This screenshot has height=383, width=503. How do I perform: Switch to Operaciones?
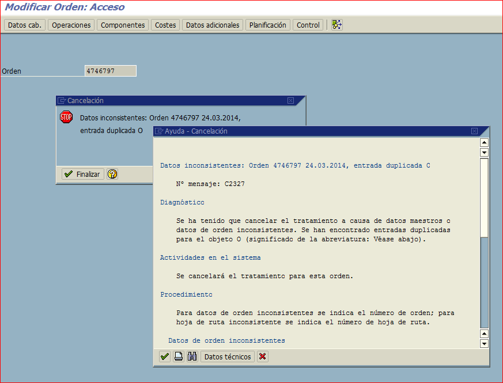pyautogui.click(x=71, y=25)
